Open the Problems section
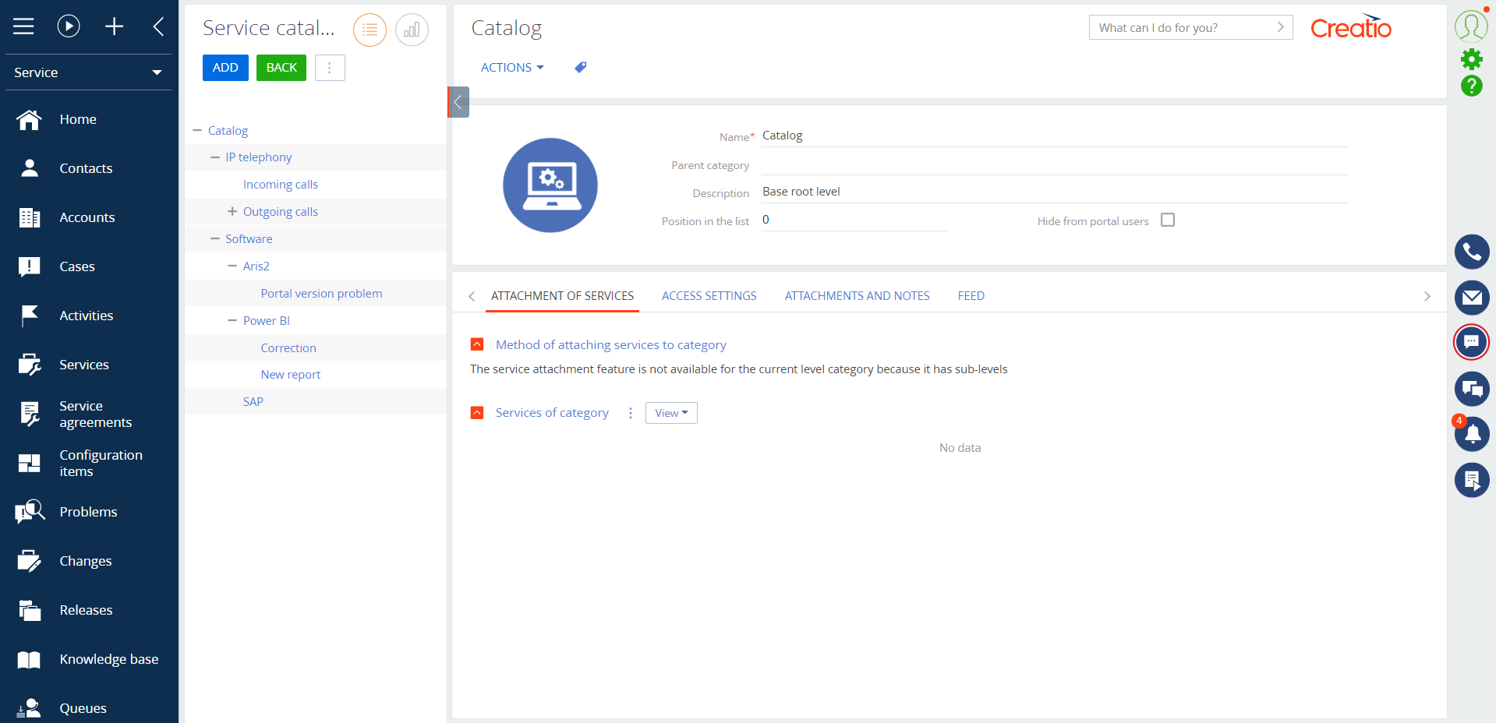 pyautogui.click(x=88, y=512)
